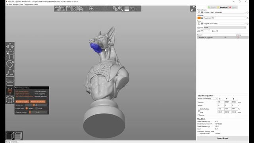The image size is (254, 143).
Task: Open the Configuration menu
Action: [29, 4]
